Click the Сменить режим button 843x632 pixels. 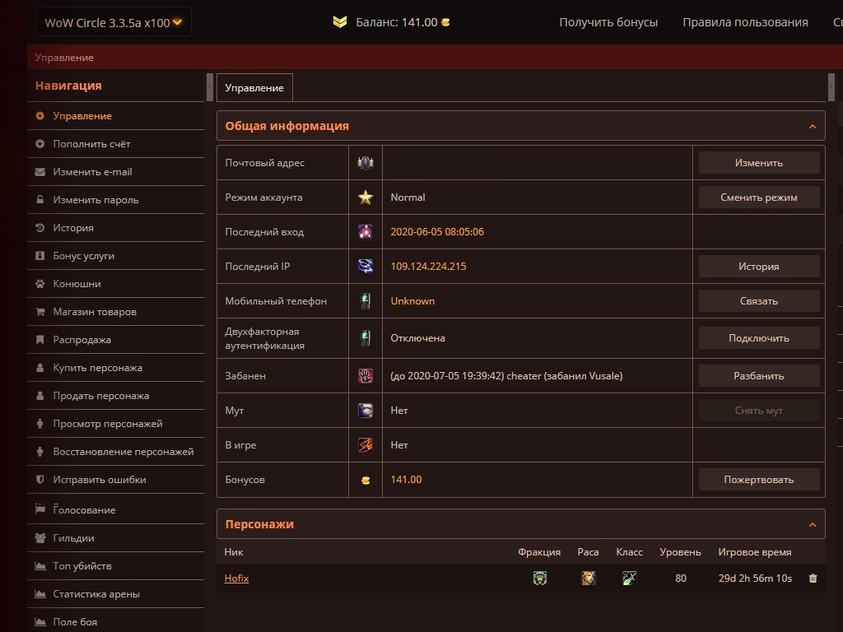[x=759, y=197]
